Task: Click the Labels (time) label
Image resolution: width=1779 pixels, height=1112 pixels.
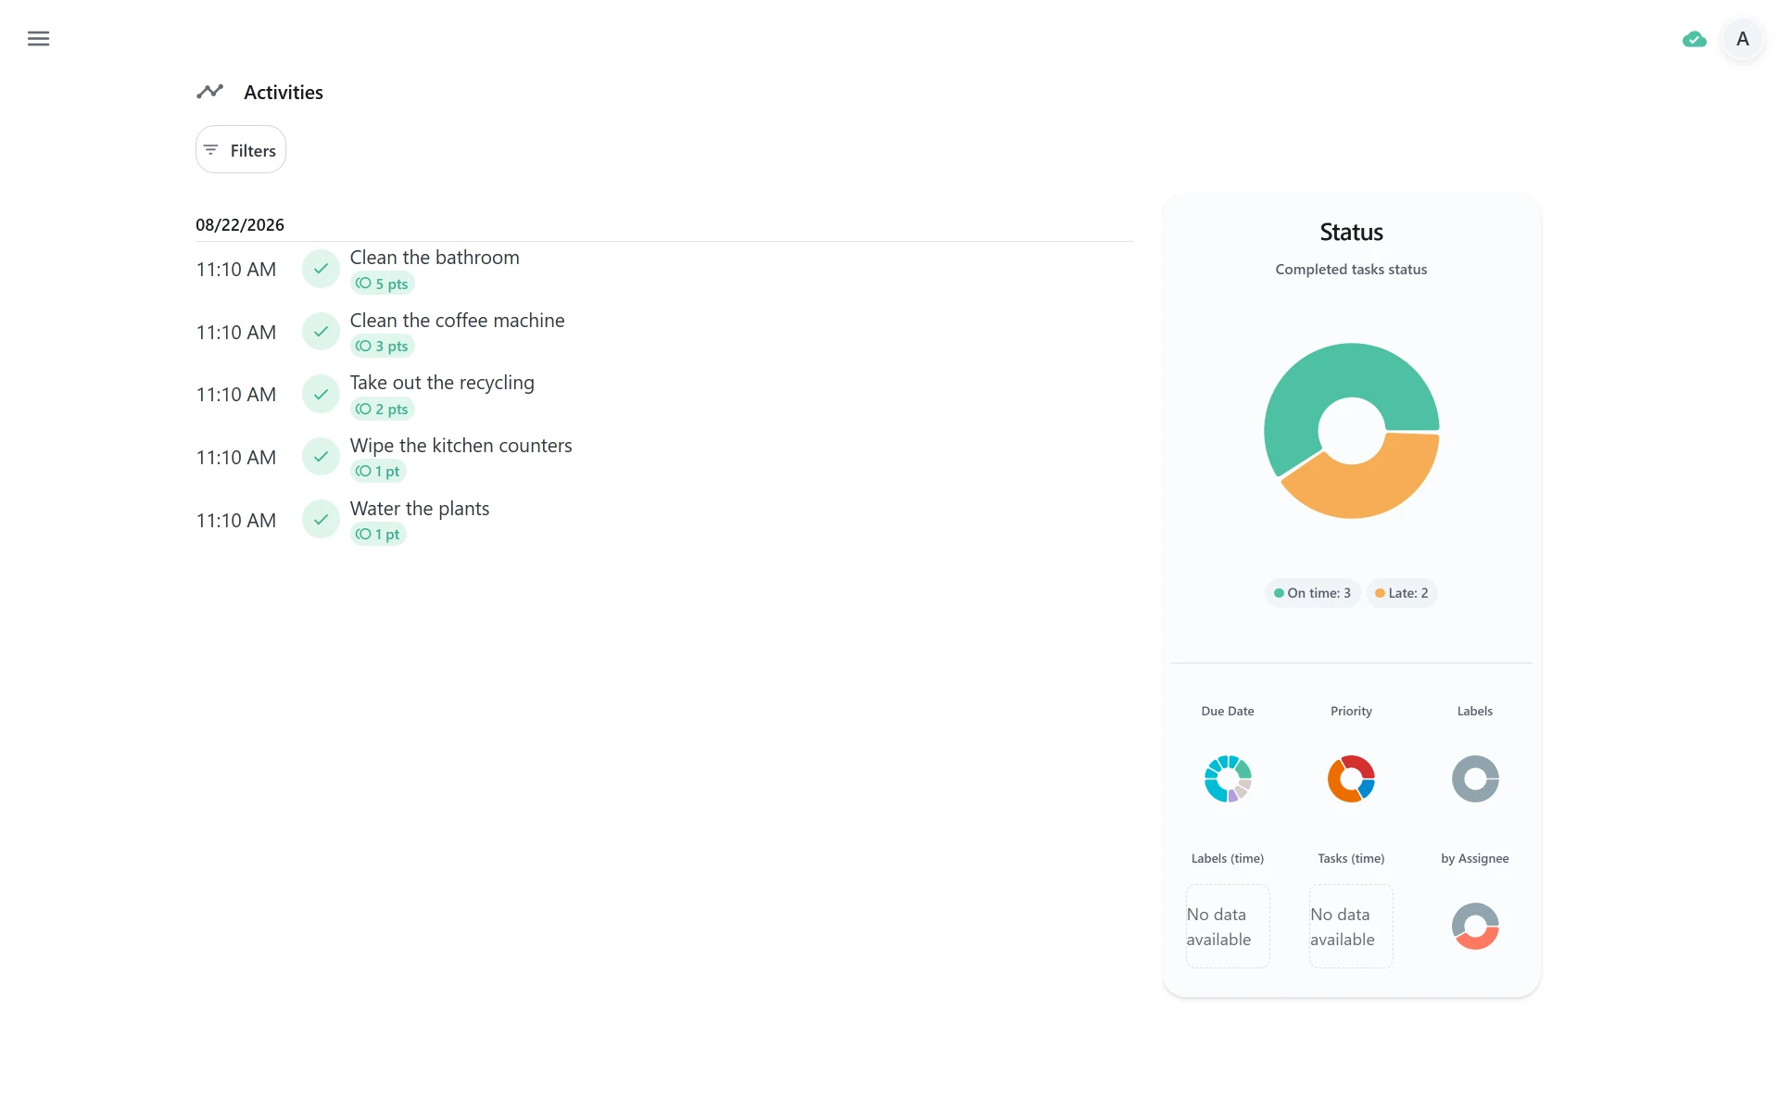Action: pos(1228,858)
